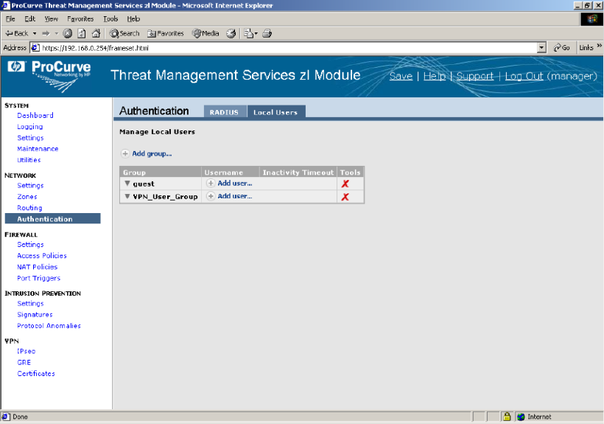Viewport: 604px width, 424px height.
Task: Open the Search toolbar button
Action: click(x=124, y=33)
